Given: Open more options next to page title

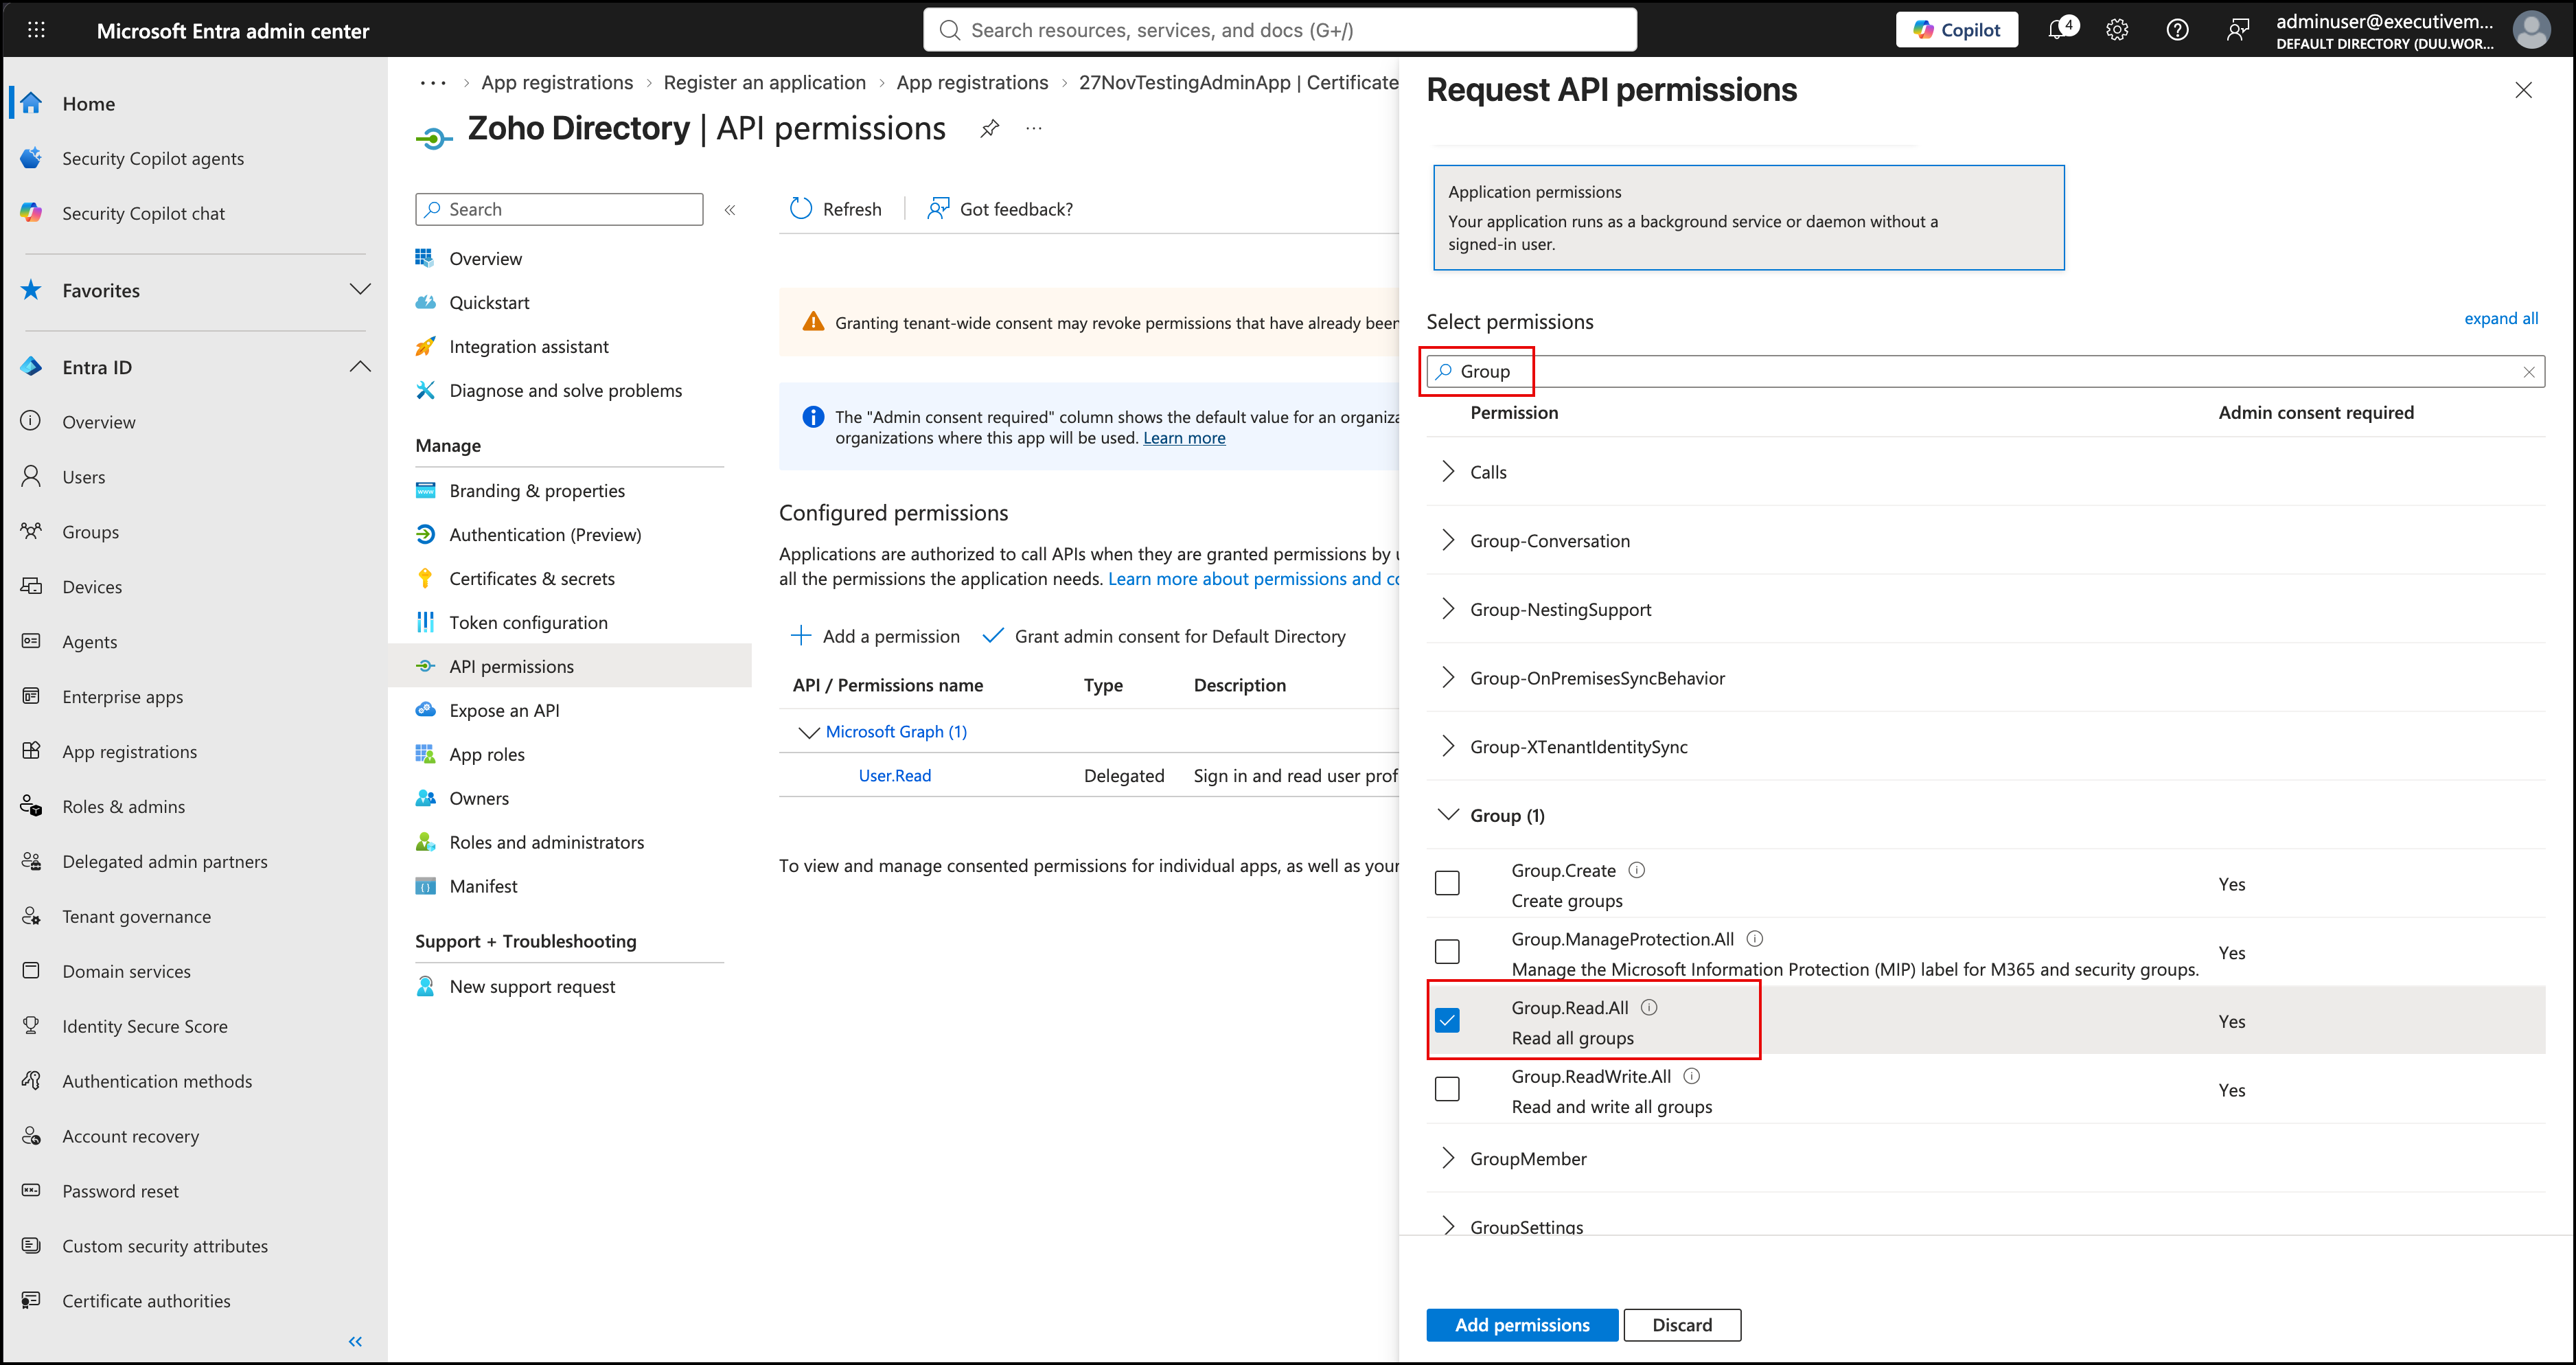Looking at the screenshot, I should (x=1034, y=128).
